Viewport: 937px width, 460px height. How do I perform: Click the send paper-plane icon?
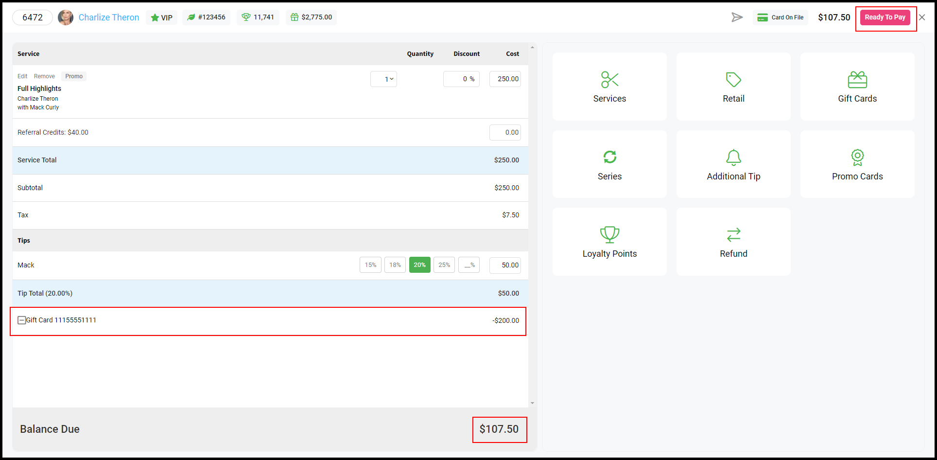click(737, 18)
